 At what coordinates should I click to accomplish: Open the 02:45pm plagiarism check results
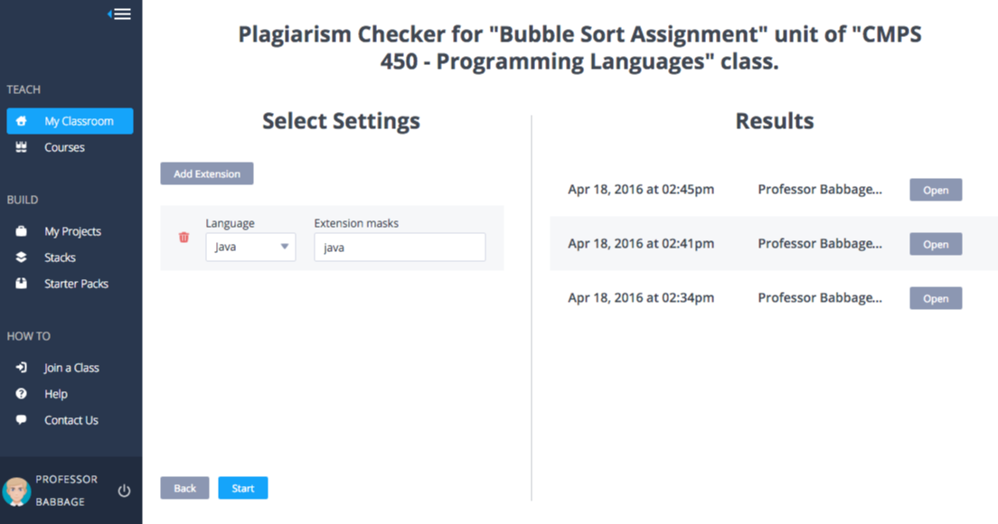click(x=936, y=190)
